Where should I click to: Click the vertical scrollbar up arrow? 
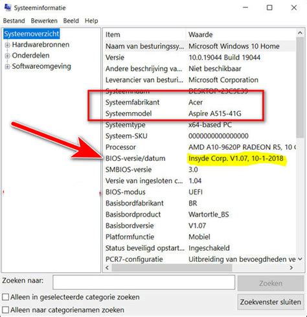(x=300, y=33)
